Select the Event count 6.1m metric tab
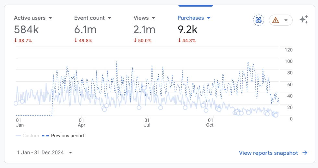This screenshot has height=168, width=318. [x=93, y=29]
